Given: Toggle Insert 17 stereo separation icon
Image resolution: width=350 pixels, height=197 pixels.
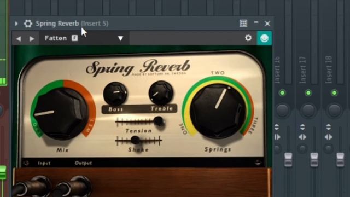Looking at the screenshot, I should tap(302, 137).
